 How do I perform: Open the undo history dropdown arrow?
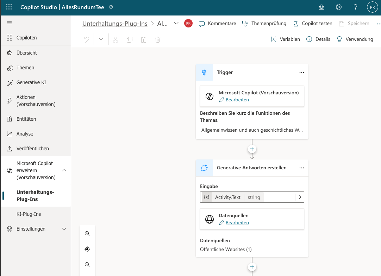click(101, 39)
